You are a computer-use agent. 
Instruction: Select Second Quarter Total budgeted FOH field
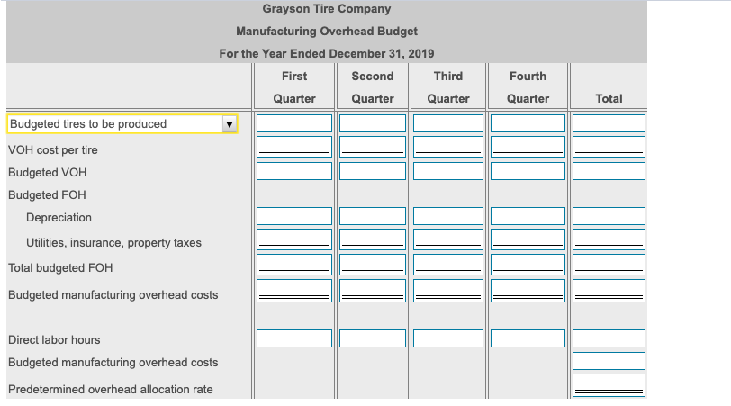coord(373,265)
